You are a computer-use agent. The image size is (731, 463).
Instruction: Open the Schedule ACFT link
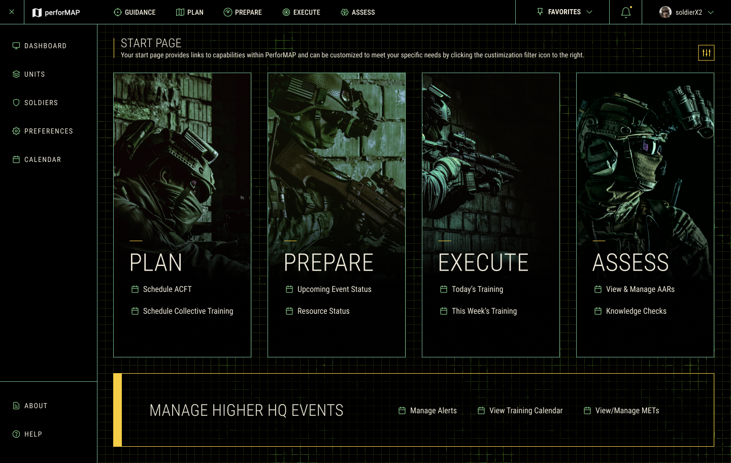tap(167, 289)
